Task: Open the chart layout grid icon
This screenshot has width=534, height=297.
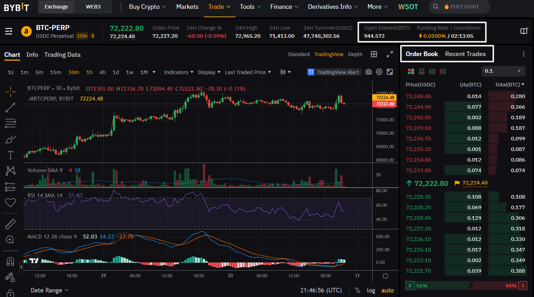Action: 374,54
